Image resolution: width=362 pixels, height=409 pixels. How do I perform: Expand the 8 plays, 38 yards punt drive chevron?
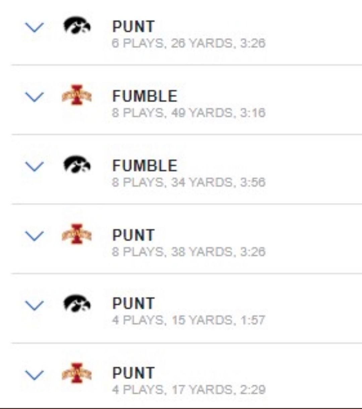point(35,236)
